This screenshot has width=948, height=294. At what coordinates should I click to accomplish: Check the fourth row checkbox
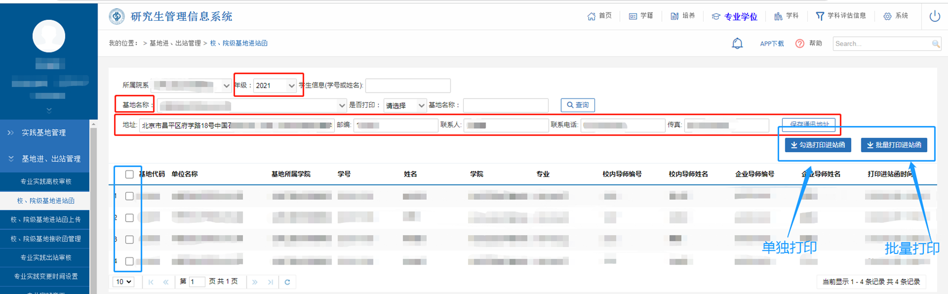coord(129,261)
